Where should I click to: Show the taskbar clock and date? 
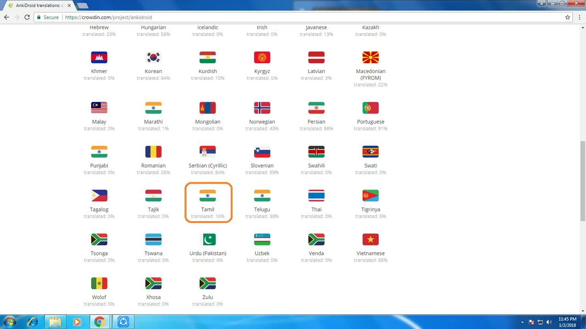coord(568,322)
